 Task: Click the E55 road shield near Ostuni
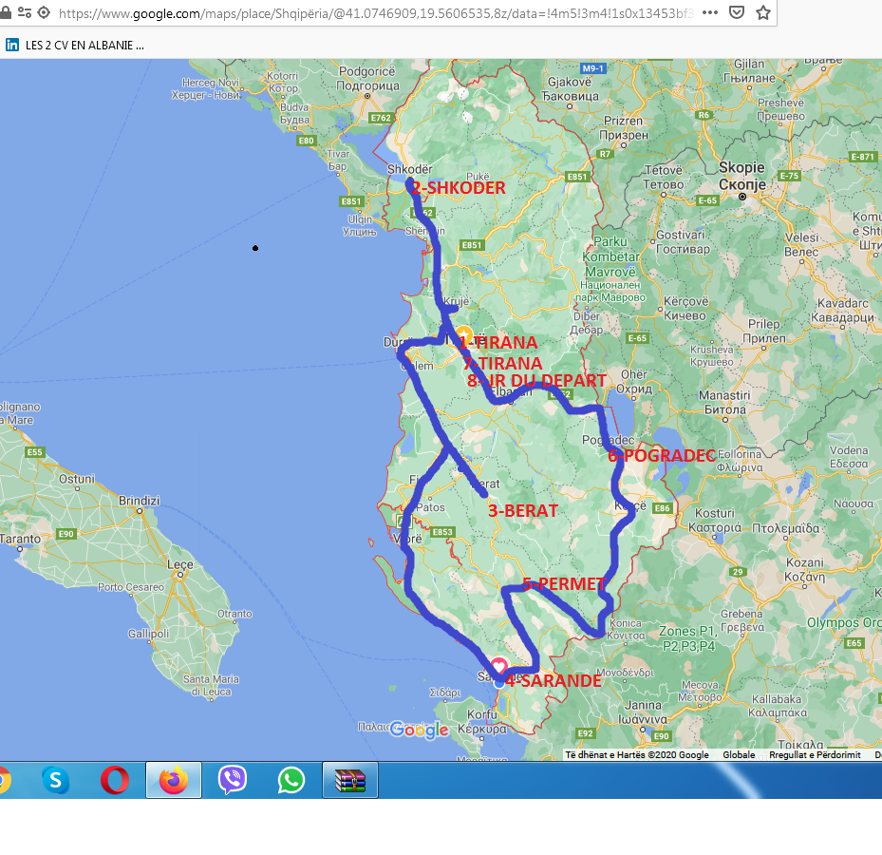pos(34,452)
